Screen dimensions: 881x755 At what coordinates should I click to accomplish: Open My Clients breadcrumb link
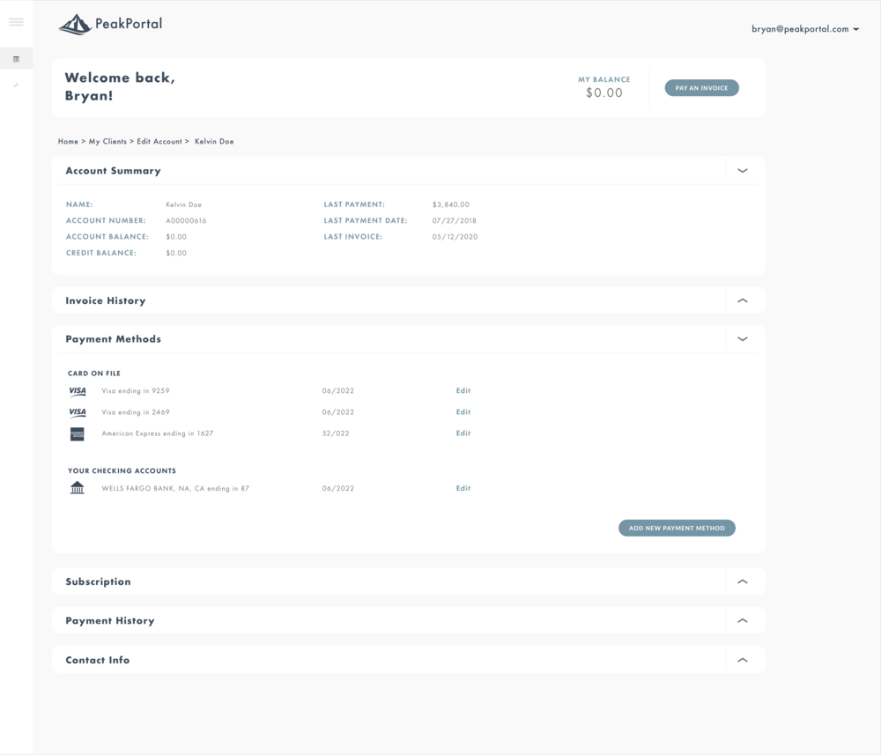coord(107,142)
